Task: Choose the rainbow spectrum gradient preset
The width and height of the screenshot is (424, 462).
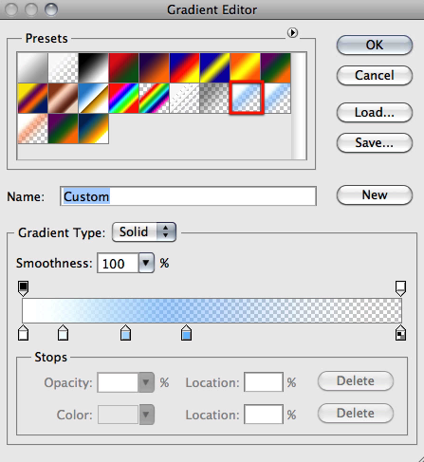Action: point(123,98)
